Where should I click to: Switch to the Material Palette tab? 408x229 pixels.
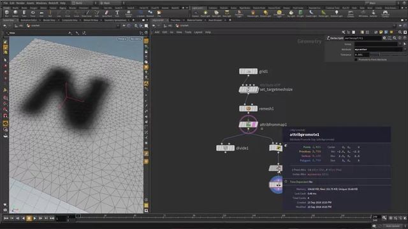click(x=194, y=20)
